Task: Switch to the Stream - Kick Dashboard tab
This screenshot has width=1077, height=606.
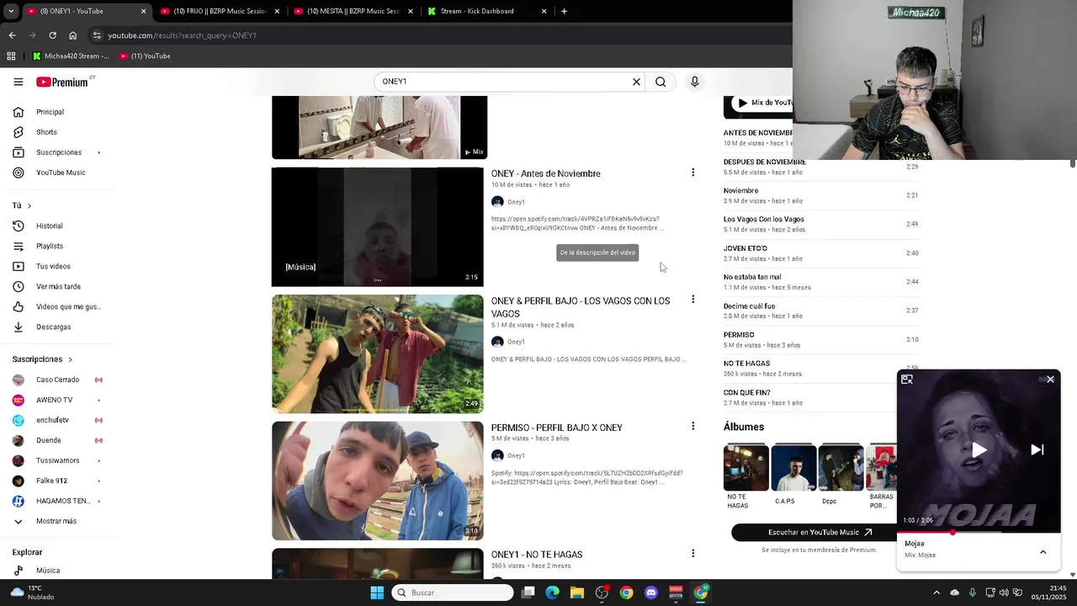Action: click(487, 11)
